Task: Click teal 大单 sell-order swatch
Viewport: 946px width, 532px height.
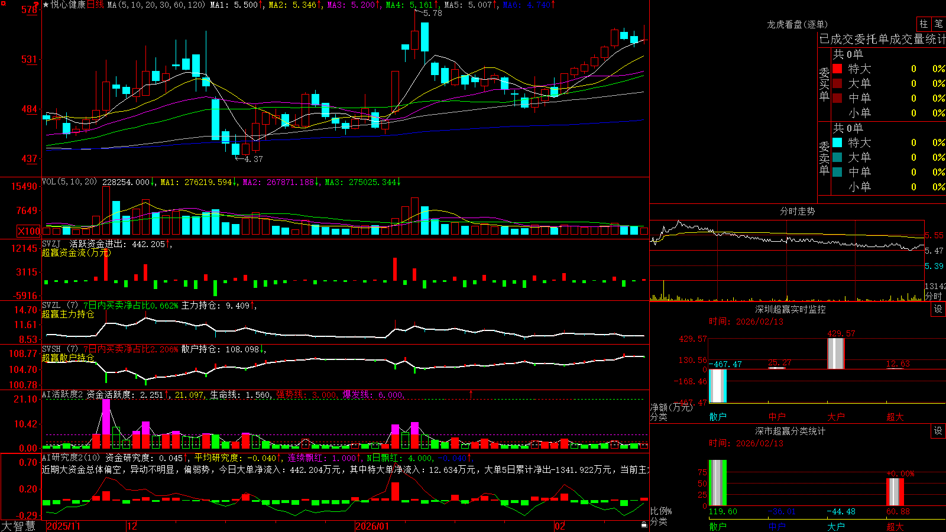Action: pos(837,157)
